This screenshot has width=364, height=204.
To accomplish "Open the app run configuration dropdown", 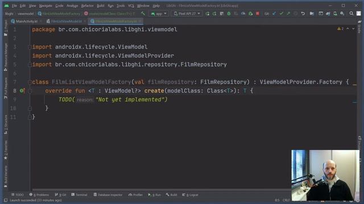I will click(159, 14).
